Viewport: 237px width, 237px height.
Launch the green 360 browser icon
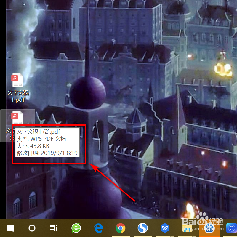[x=76, y=228]
